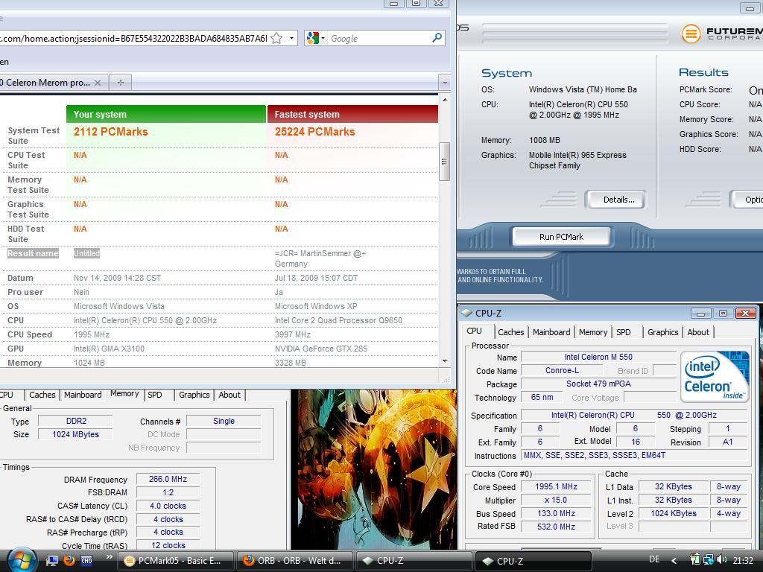Click the 532.0 MHz rated FSB value
This screenshot has height=572, width=763.
tap(556, 527)
